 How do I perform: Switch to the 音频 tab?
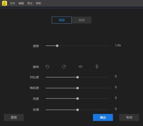click(82, 20)
